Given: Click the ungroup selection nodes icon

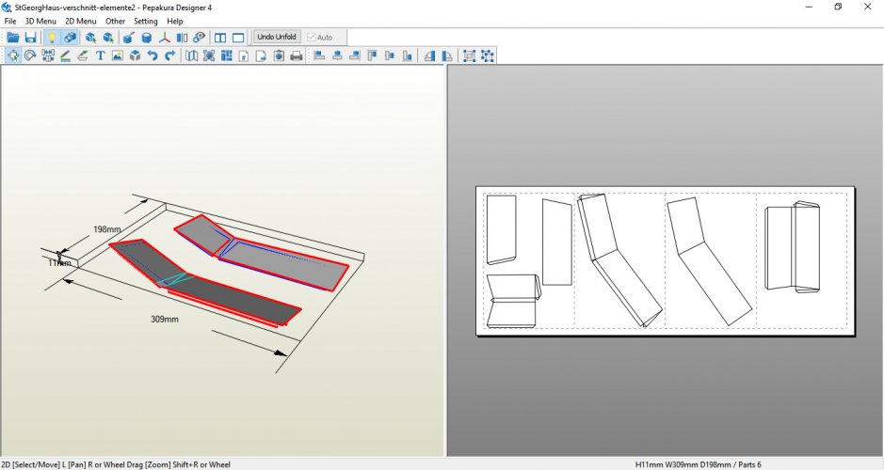Looking at the screenshot, I should click(x=488, y=55).
